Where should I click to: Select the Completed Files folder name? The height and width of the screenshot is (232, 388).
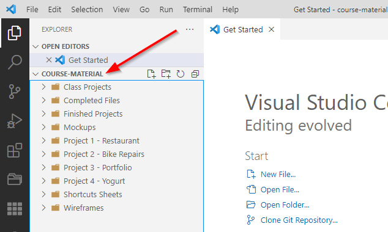coord(92,101)
